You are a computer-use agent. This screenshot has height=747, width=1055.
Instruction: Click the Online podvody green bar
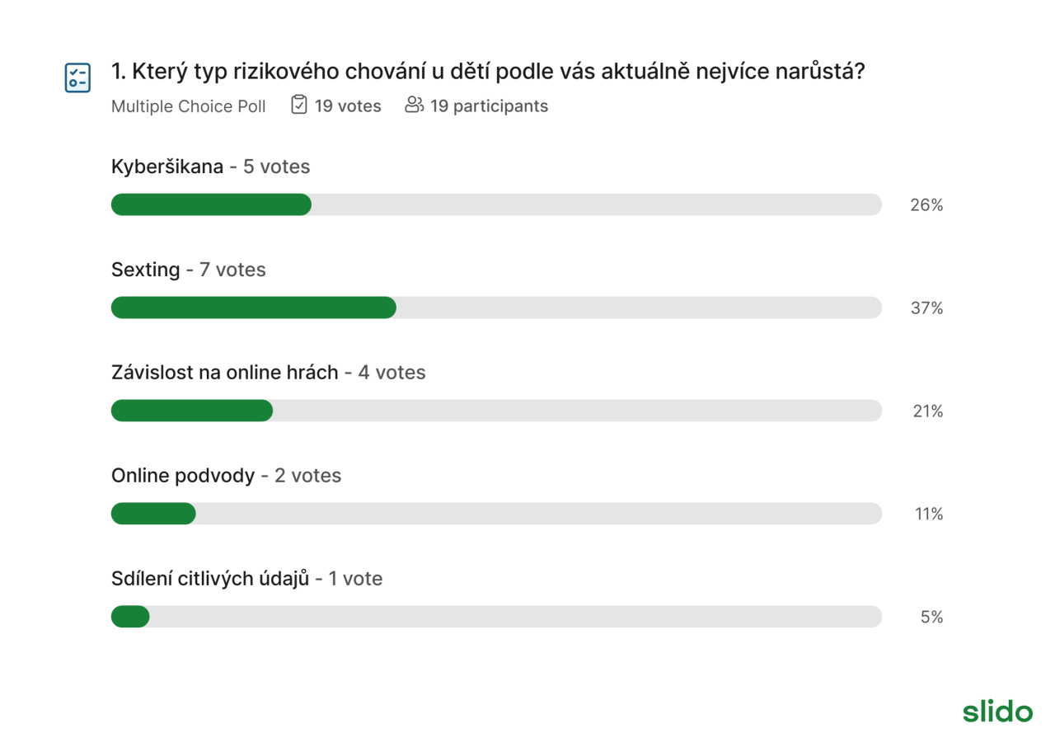[153, 514]
